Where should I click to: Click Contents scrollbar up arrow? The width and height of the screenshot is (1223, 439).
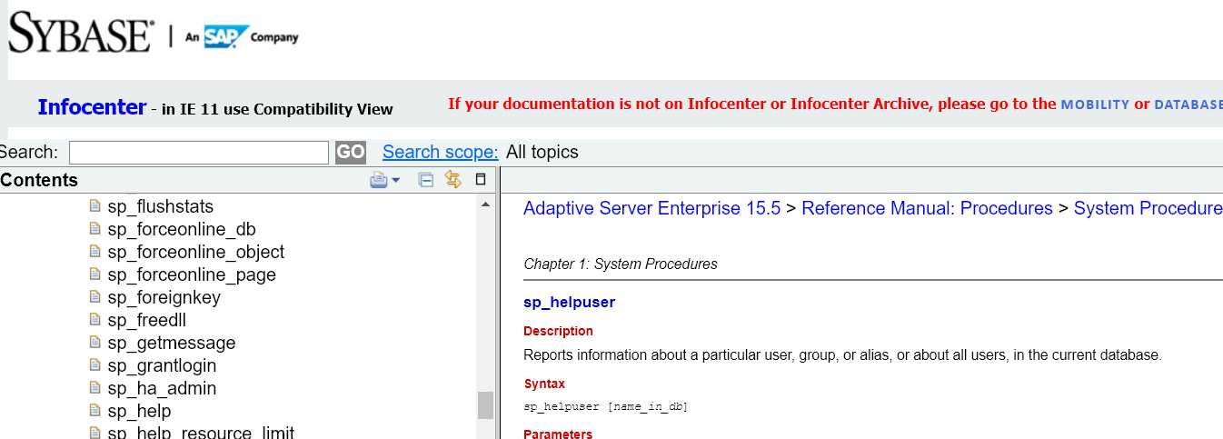click(x=485, y=205)
